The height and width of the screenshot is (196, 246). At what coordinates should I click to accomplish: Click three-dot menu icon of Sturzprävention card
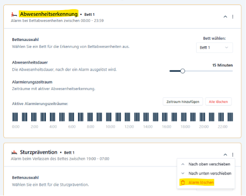[233, 155]
